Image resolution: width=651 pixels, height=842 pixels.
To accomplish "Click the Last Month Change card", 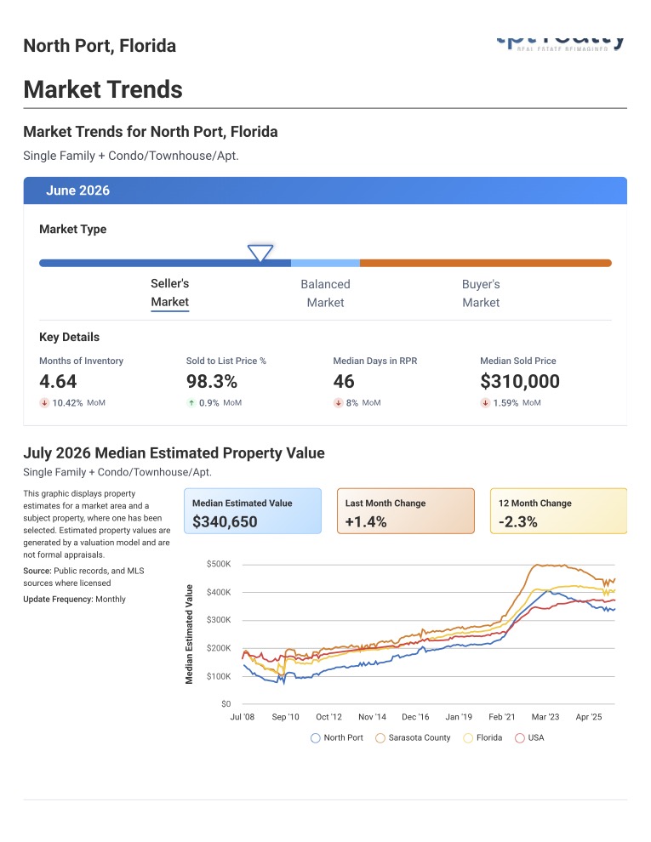I will [x=406, y=511].
